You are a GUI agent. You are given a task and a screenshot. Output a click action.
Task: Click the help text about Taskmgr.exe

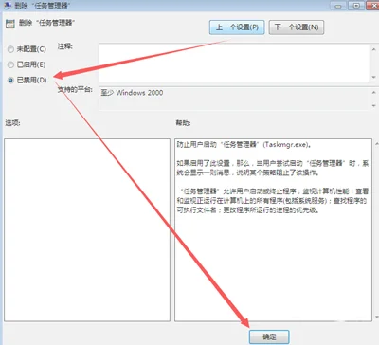244,145
